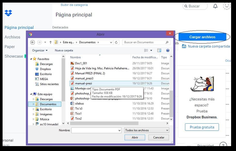Refresh the Documentos folder listing
Image resolution: width=236 pixels, height=151 pixels.
click(116, 42)
